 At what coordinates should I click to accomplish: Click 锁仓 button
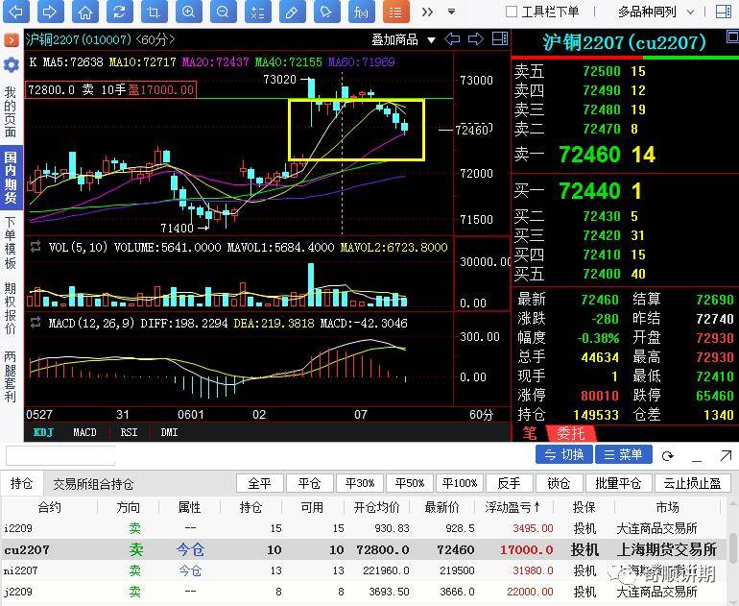click(x=559, y=483)
